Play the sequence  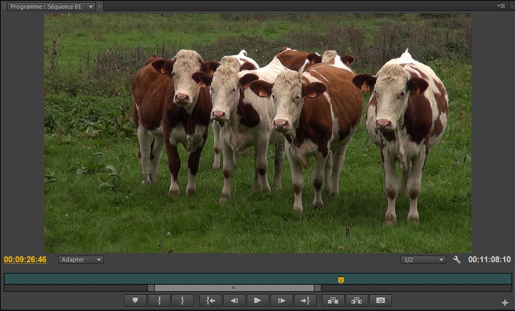point(258,300)
